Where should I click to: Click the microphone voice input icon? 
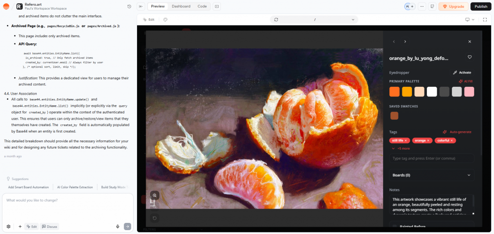[x=118, y=226]
